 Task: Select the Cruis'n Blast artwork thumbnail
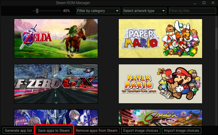(160, 118)
